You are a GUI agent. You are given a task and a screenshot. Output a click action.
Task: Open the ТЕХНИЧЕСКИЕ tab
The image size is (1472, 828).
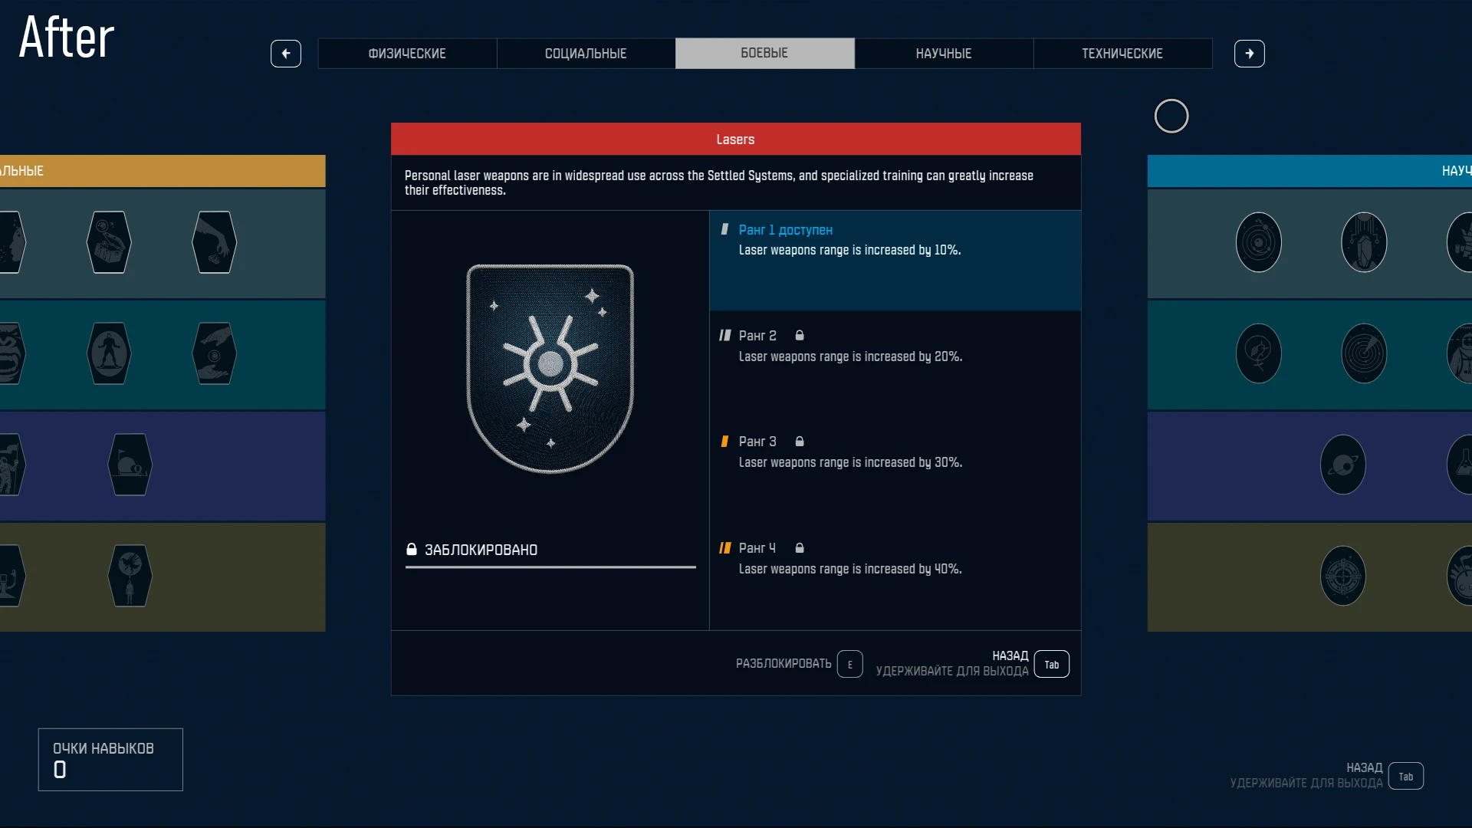tap(1122, 54)
